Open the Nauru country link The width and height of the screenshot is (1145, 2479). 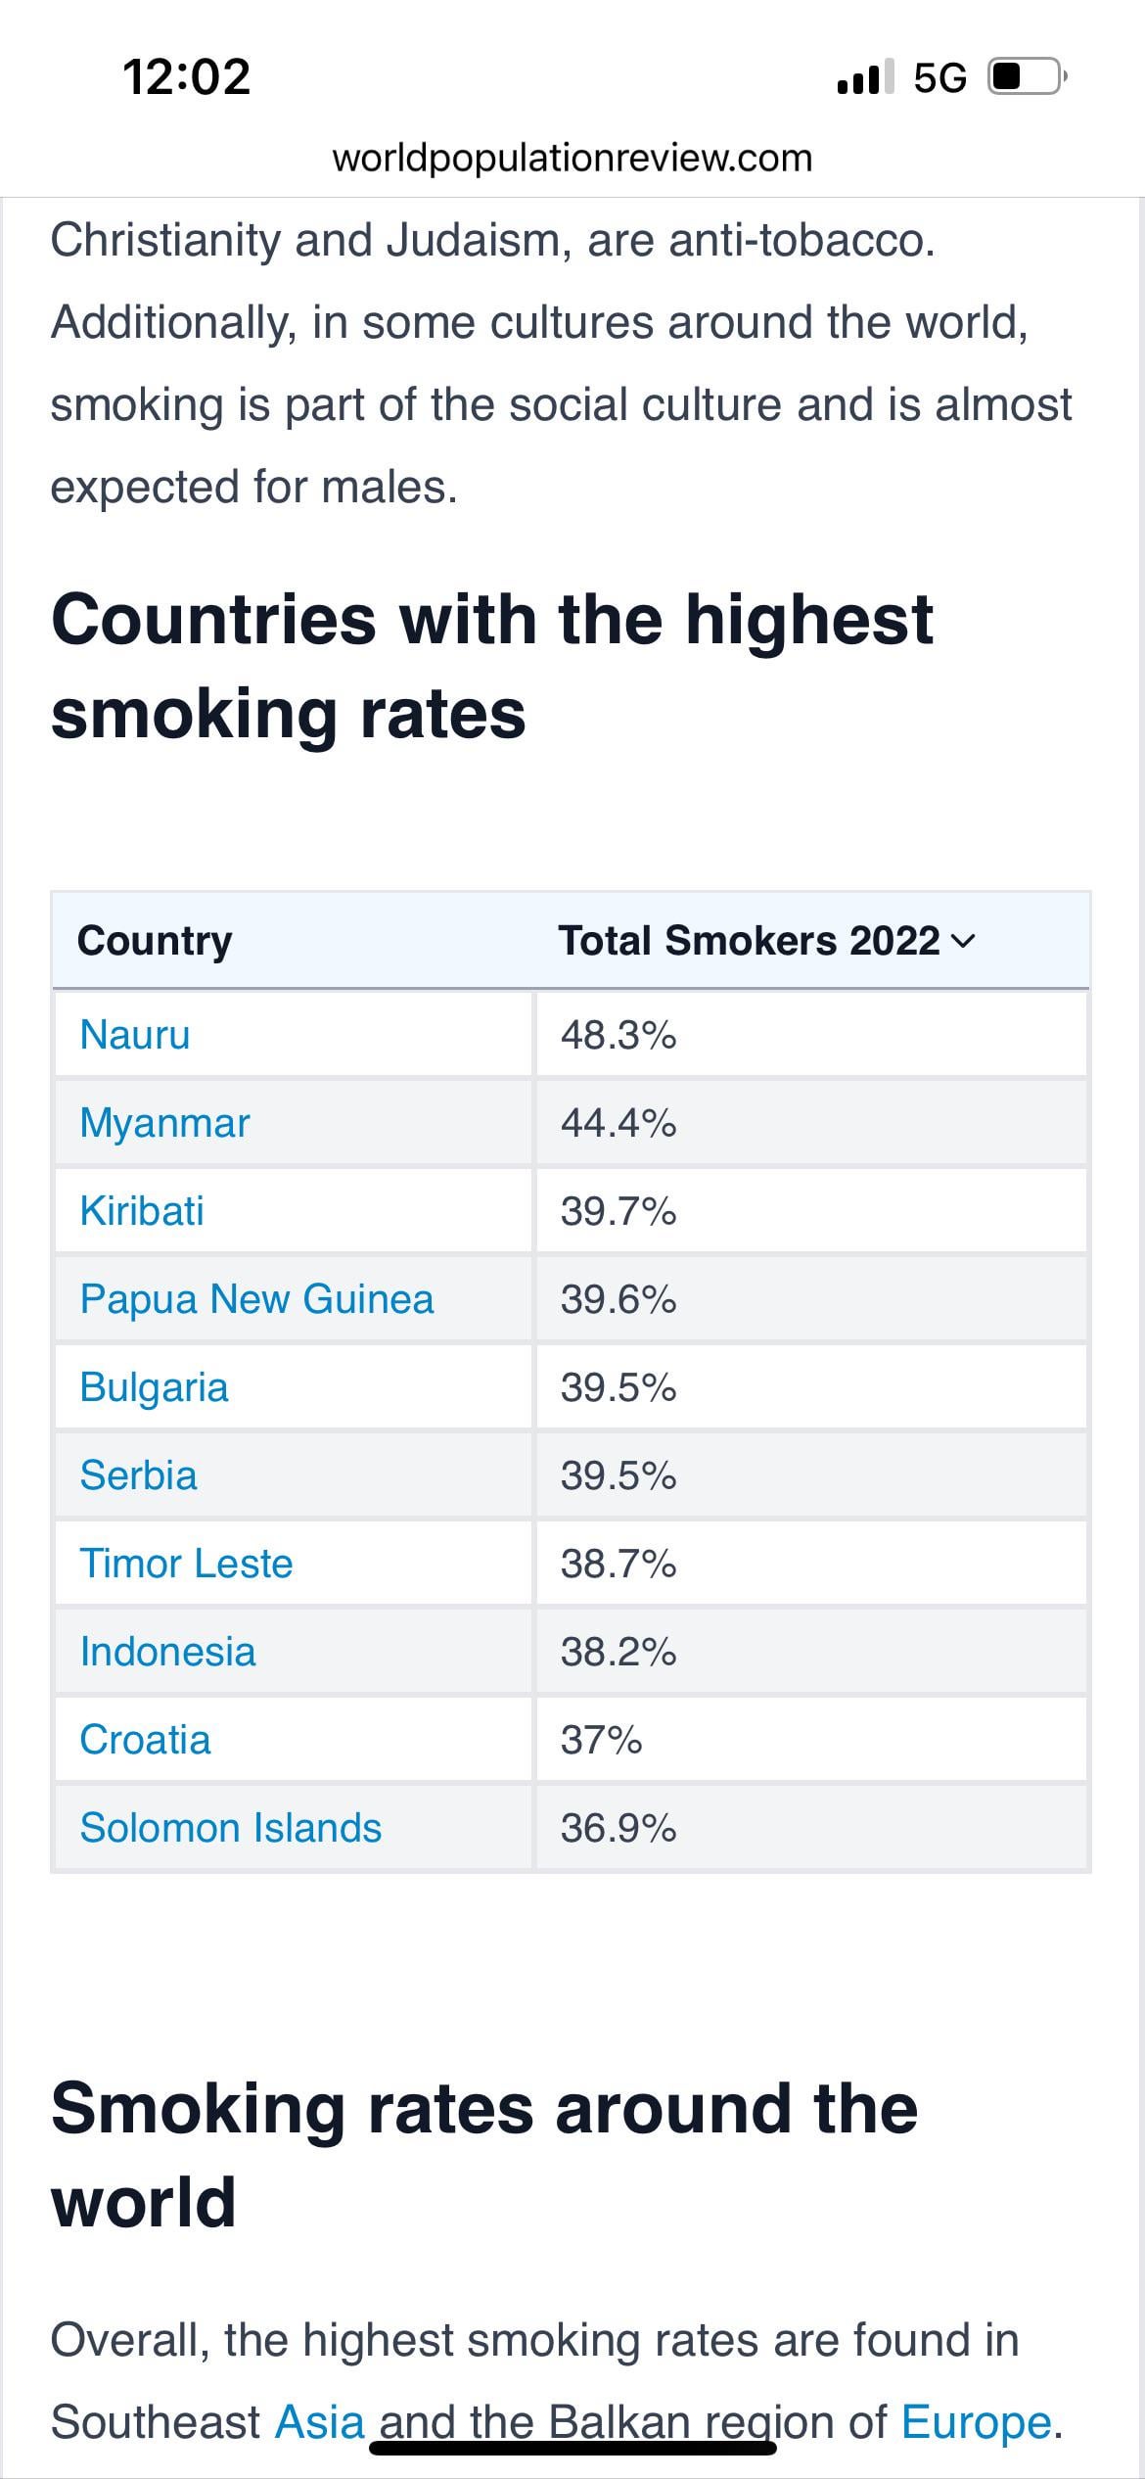(135, 1035)
